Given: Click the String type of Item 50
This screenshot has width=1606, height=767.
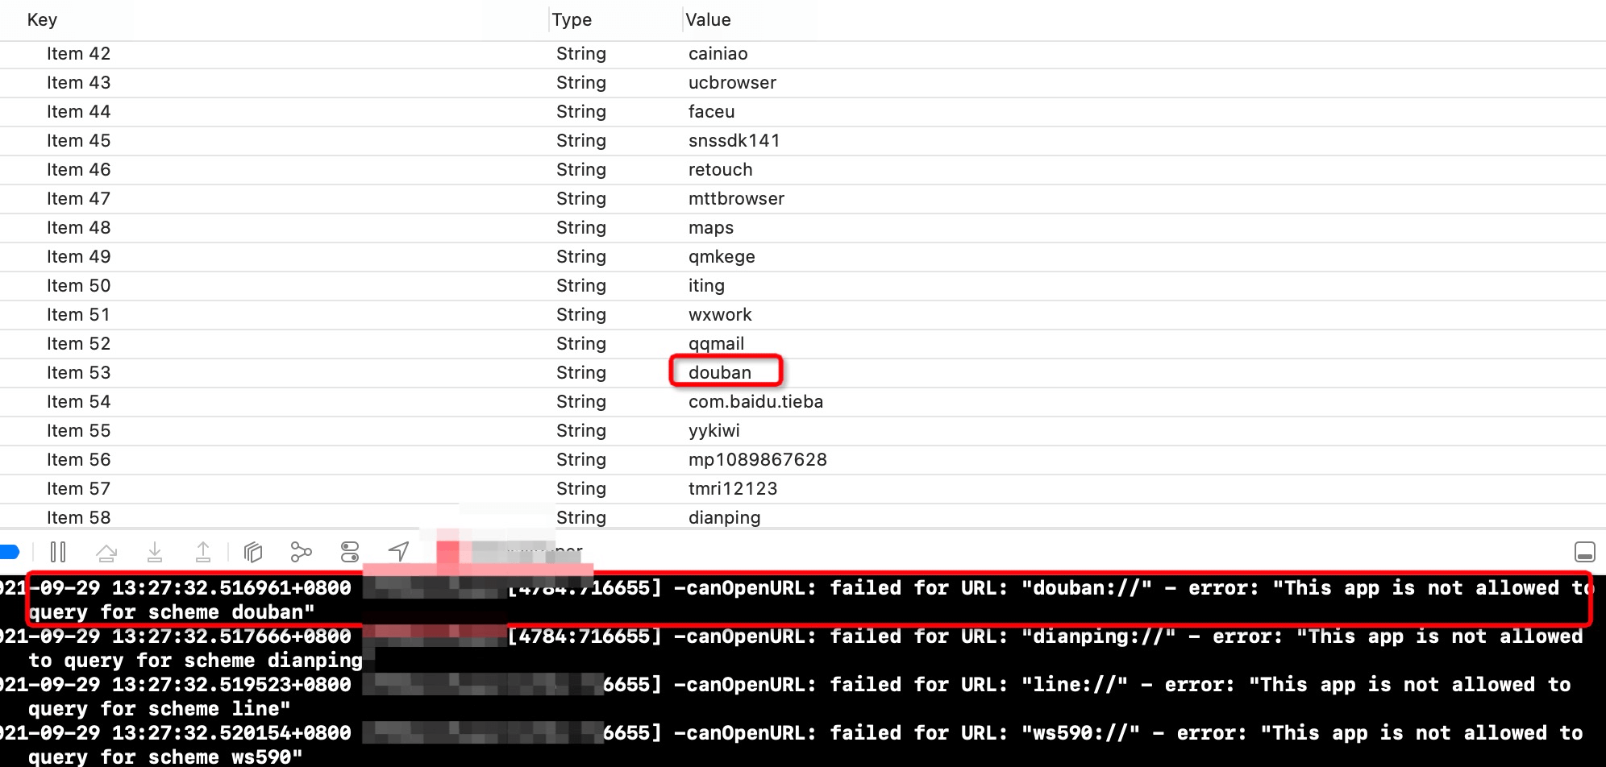Looking at the screenshot, I should coord(580,286).
